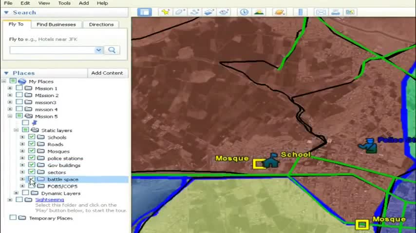Collapse the Search panel triangle

(6, 13)
